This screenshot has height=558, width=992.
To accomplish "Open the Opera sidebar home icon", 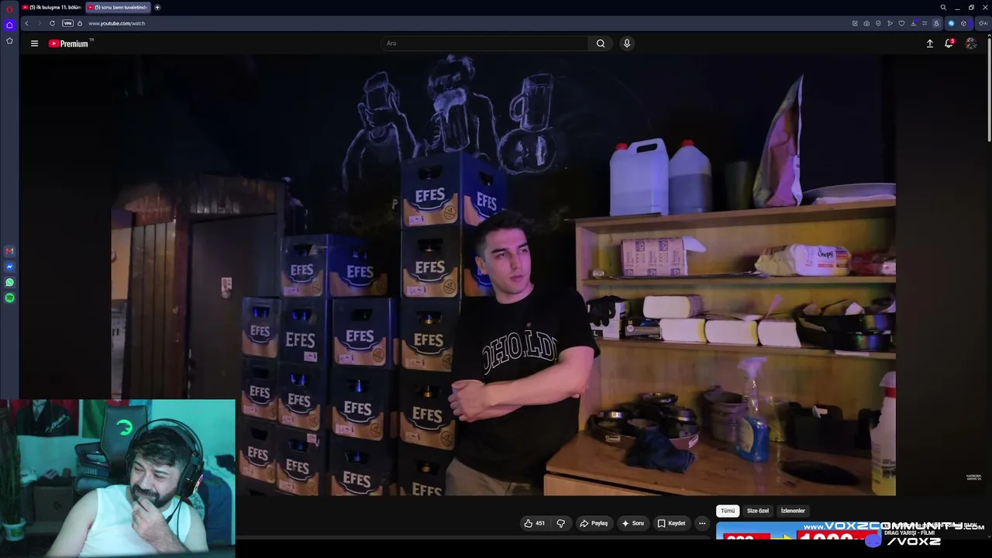I will [9, 25].
